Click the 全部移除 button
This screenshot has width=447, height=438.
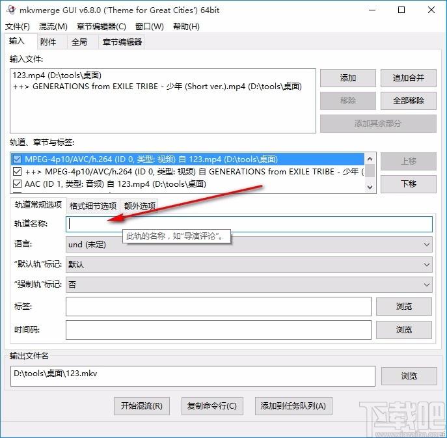click(x=408, y=101)
